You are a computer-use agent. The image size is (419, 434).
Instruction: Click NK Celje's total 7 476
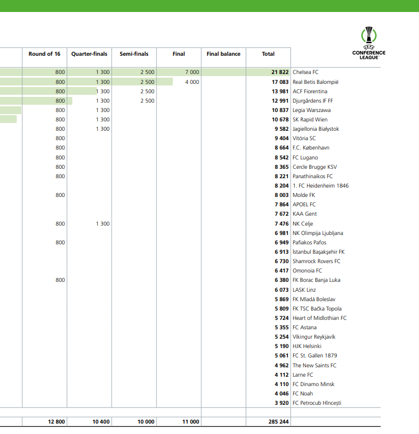point(282,224)
